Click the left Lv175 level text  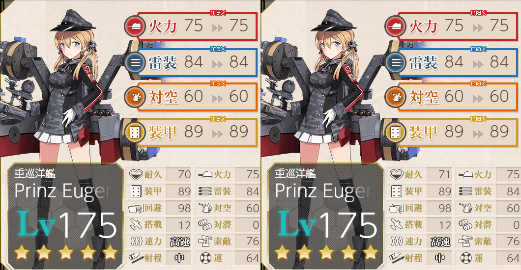(67, 225)
